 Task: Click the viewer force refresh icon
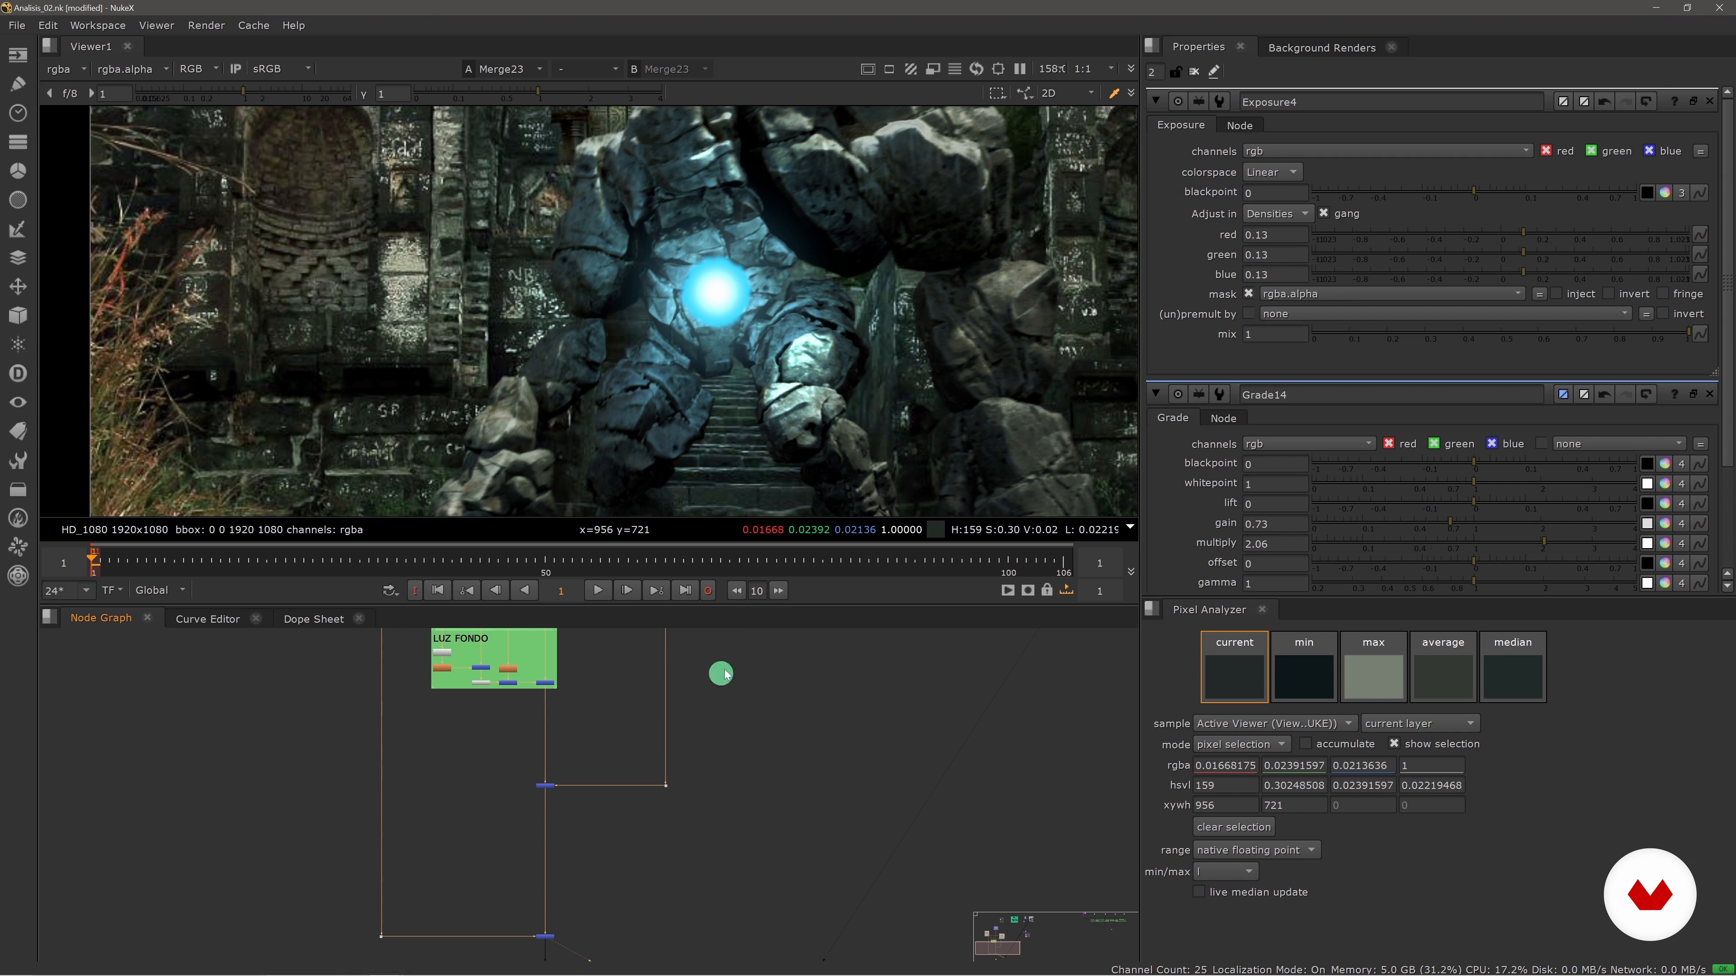[x=976, y=69]
